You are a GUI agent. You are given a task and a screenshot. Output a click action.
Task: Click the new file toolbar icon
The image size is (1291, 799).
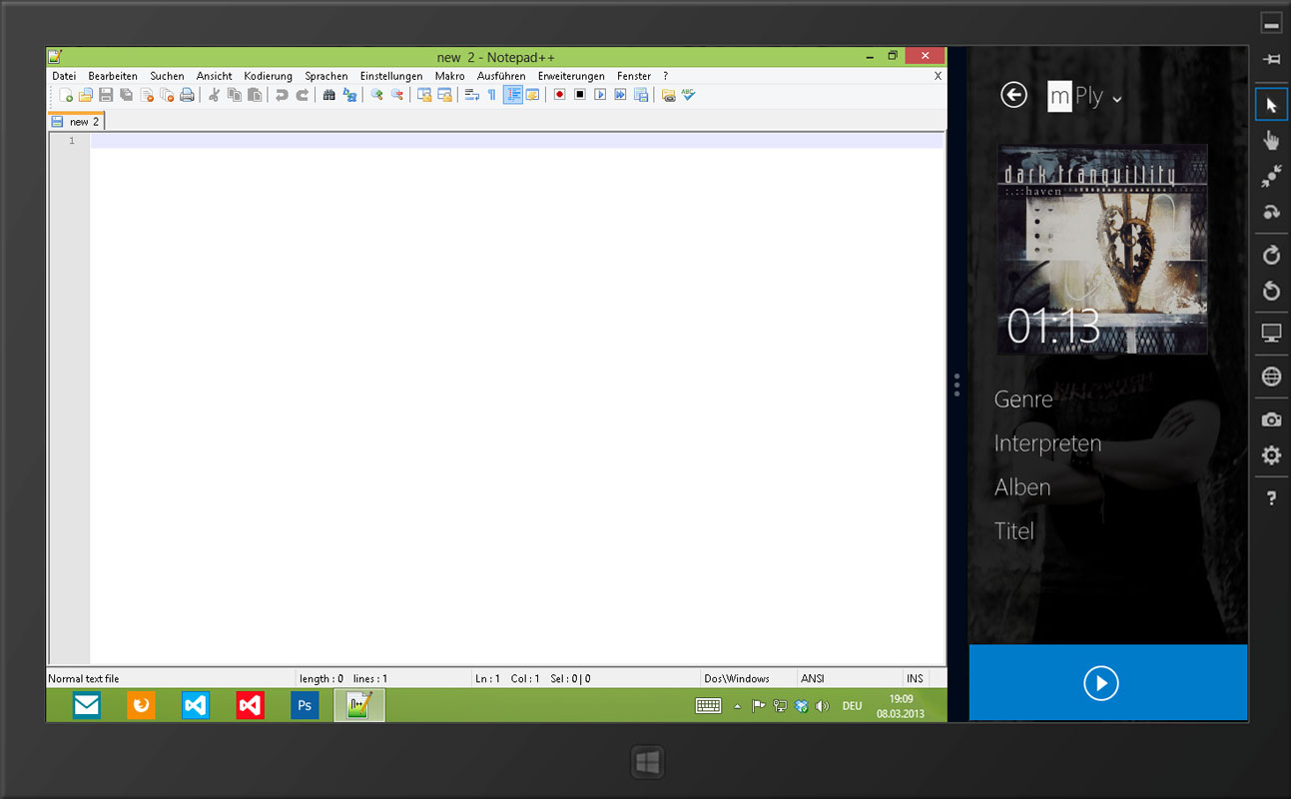click(x=66, y=95)
